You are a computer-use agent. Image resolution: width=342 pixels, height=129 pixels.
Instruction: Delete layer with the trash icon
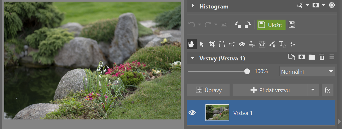click(322, 57)
